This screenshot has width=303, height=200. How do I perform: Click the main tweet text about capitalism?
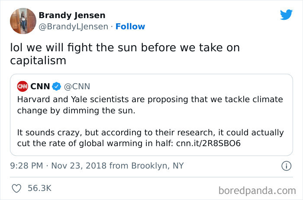point(125,54)
